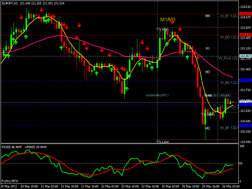Click 120.680 on the price axis

click(245, 121)
